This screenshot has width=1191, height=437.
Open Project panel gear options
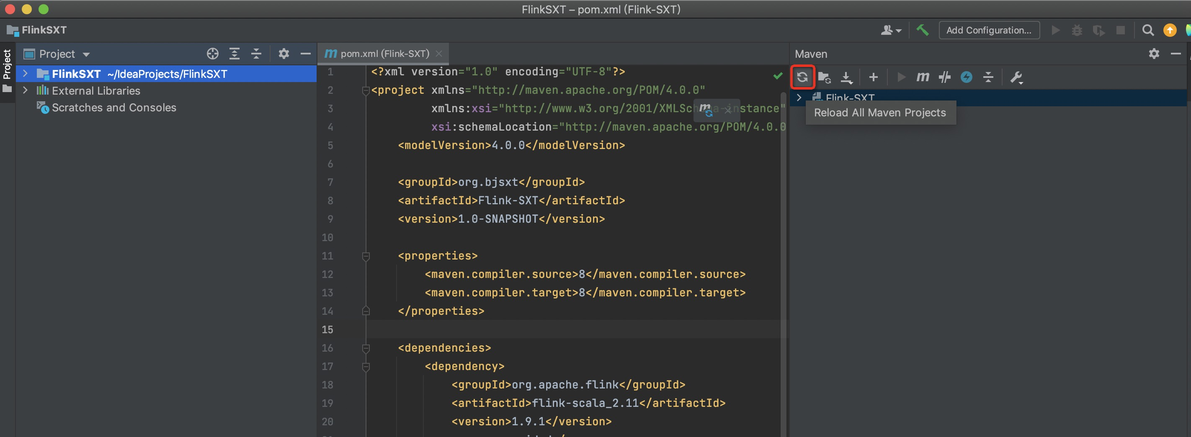click(x=284, y=54)
